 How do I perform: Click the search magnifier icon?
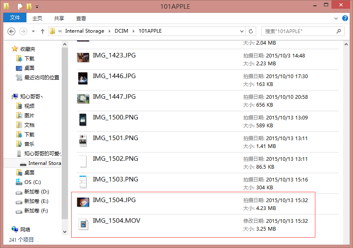pyautogui.click(x=339, y=31)
